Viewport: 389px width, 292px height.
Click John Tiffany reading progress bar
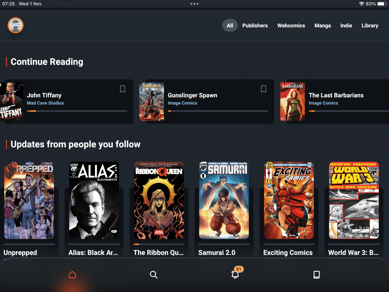[77, 111]
